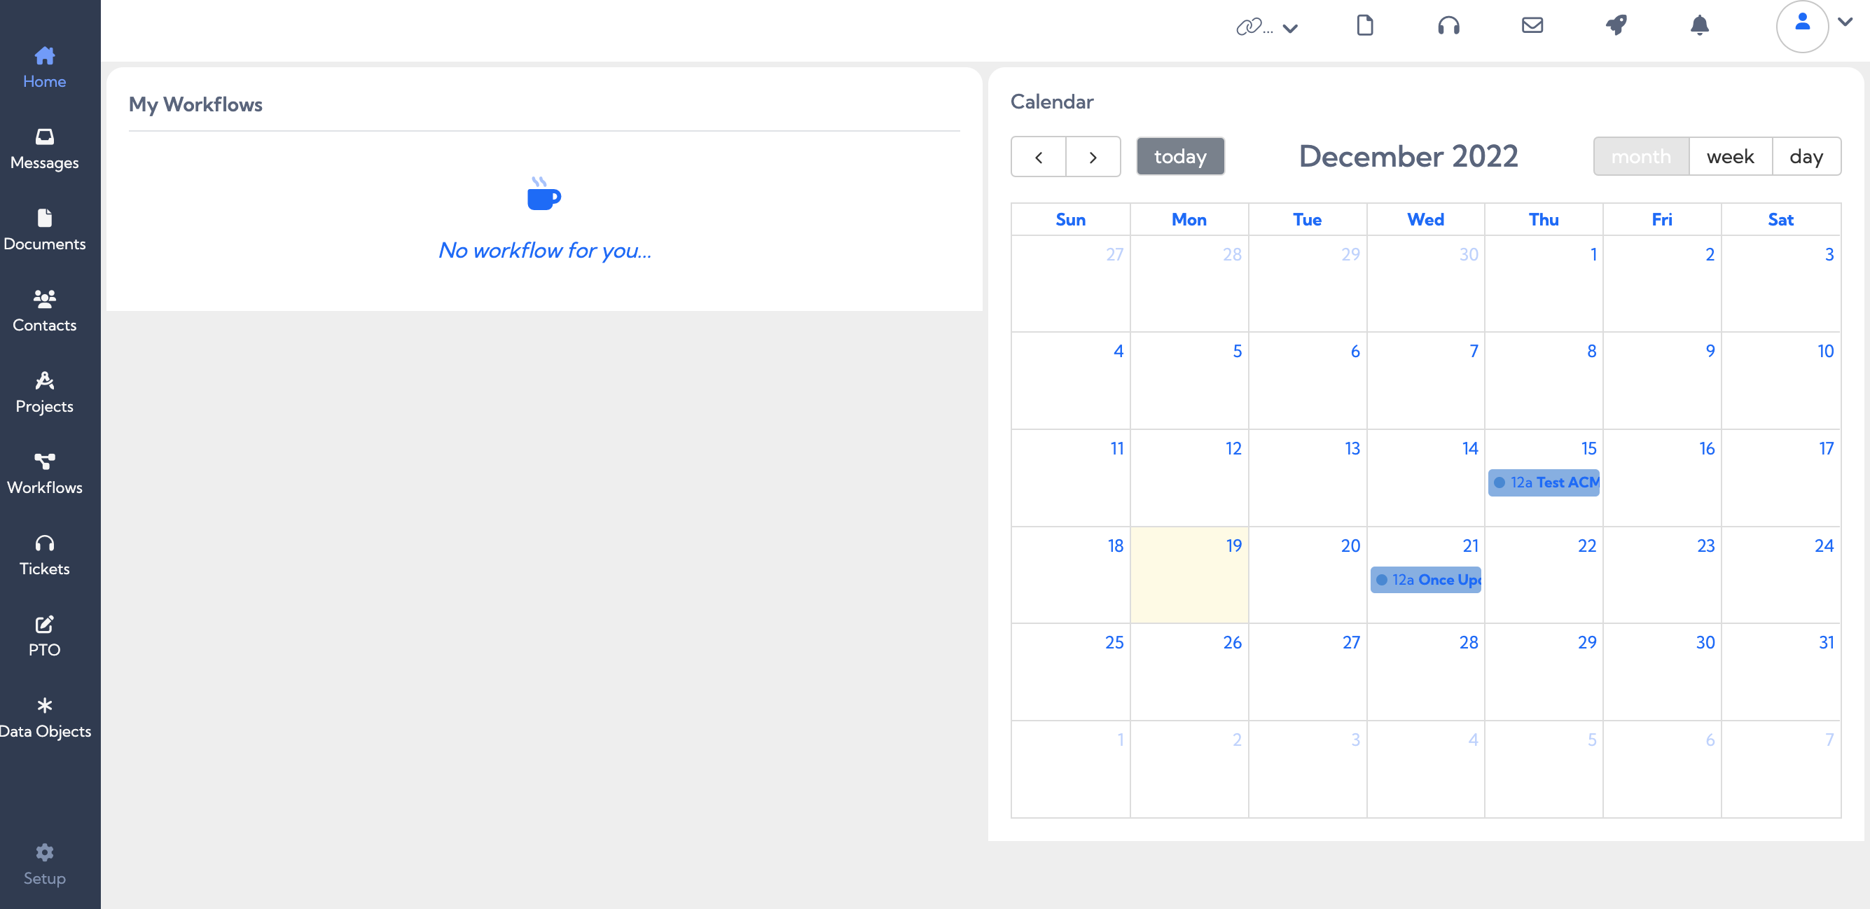Open the Projects section

[x=44, y=393]
